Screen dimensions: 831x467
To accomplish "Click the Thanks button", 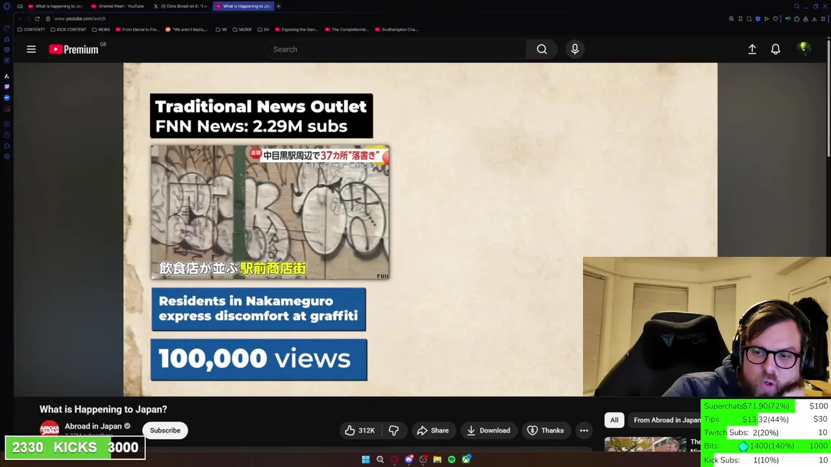I will pos(545,431).
